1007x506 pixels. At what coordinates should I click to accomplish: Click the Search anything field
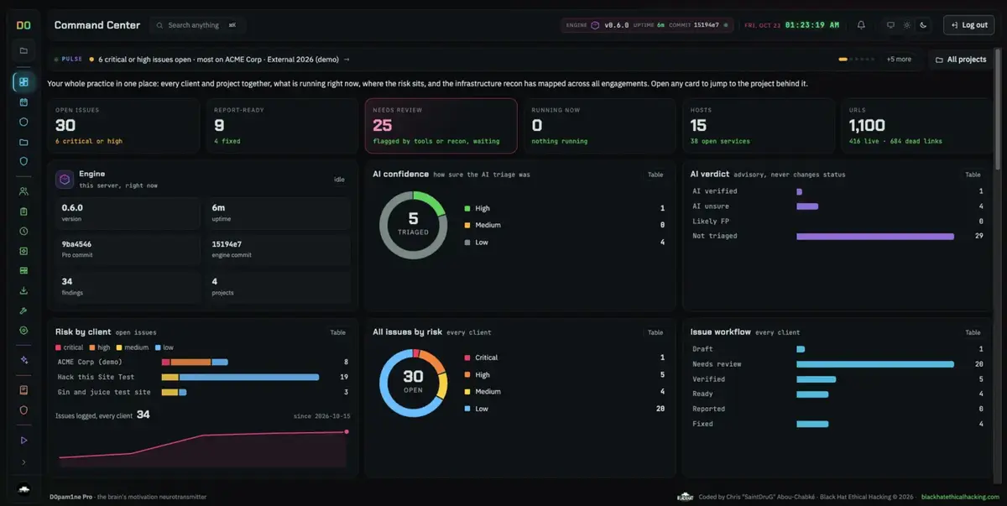(198, 25)
